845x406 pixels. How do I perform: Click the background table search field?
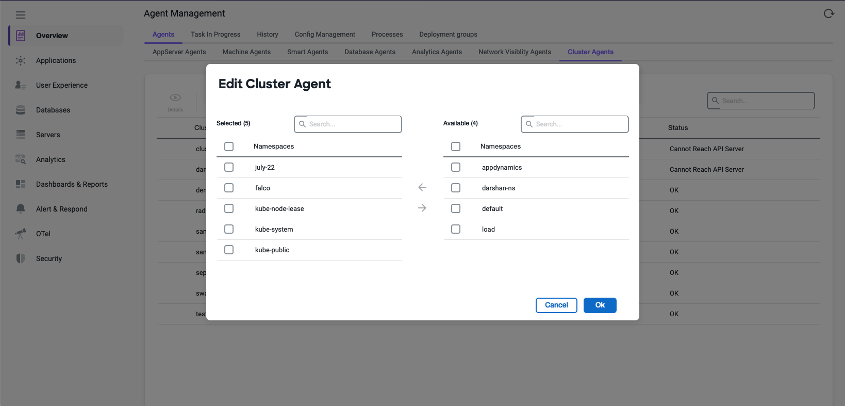tap(761, 101)
